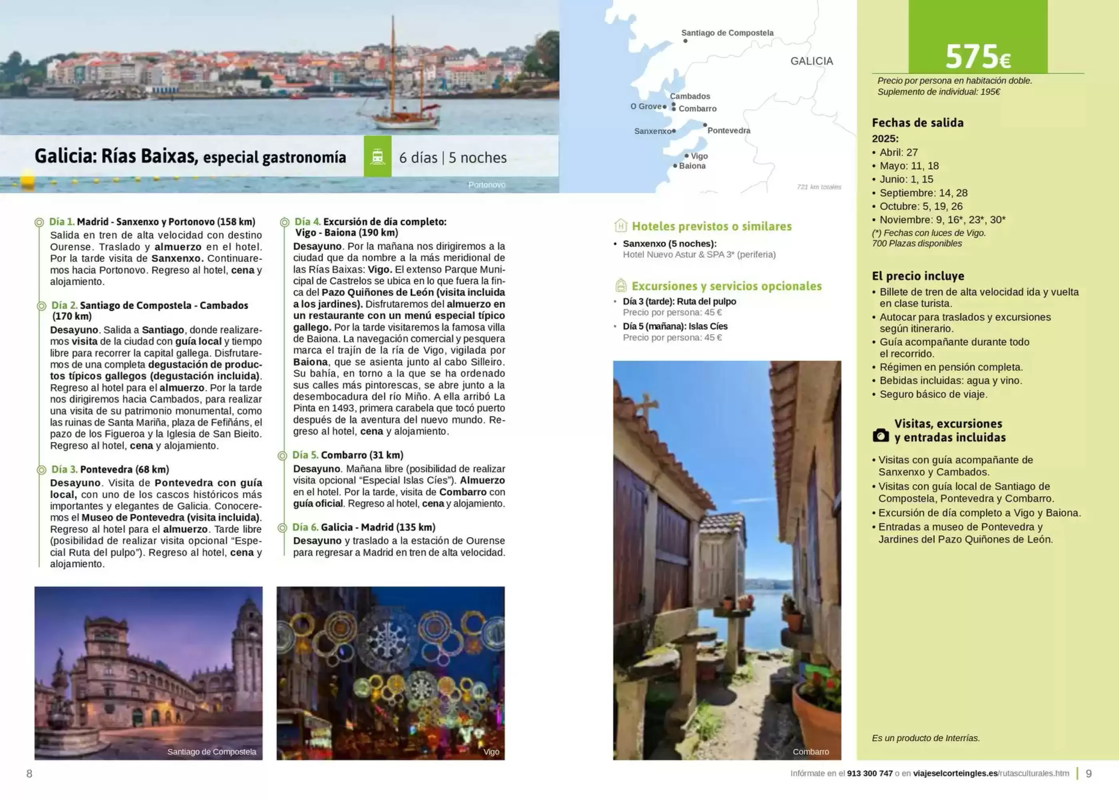The height and width of the screenshot is (799, 1119).
Task: Click the Pontevedra dot on the map
Action: coord(705,125)
